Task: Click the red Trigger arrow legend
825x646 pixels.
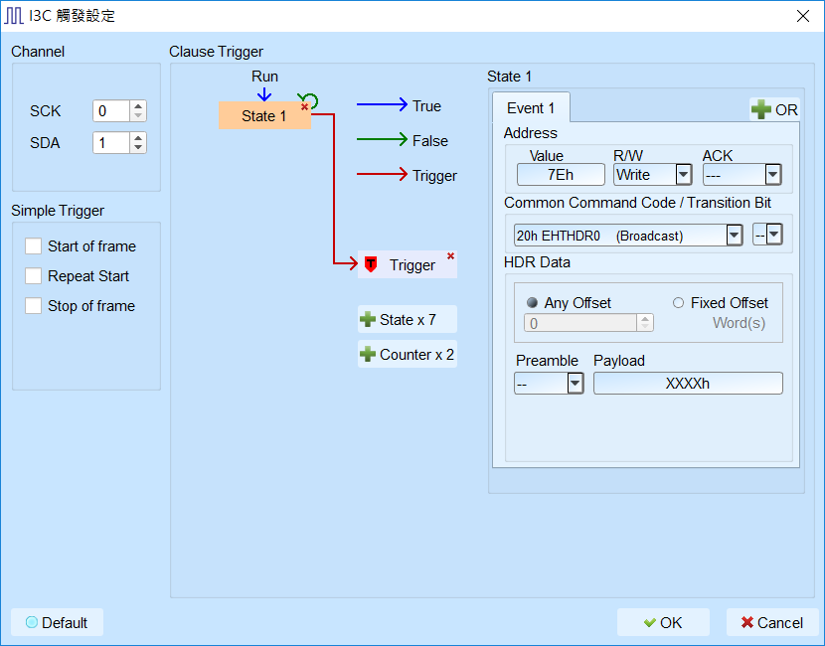Action: [x=382, y=174]
